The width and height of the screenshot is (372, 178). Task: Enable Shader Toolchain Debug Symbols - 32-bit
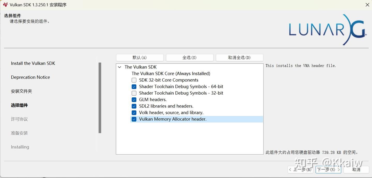click(x=134, y=93)
